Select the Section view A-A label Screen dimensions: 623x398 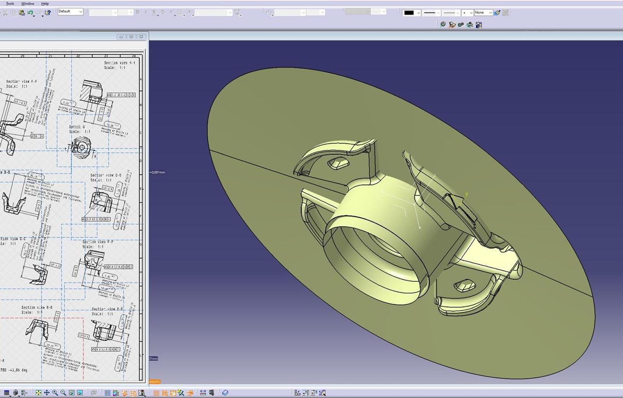120,63
